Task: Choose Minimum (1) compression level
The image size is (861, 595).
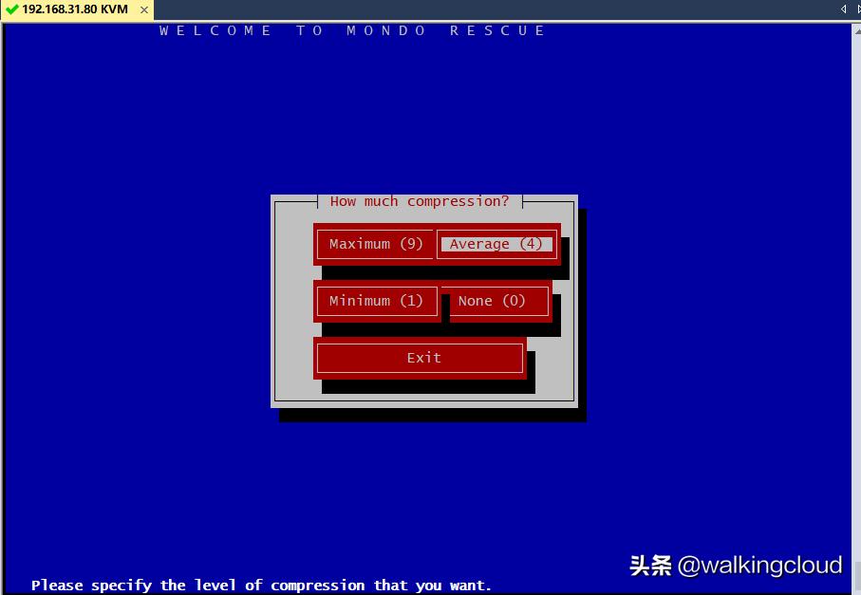Action: 376,301
